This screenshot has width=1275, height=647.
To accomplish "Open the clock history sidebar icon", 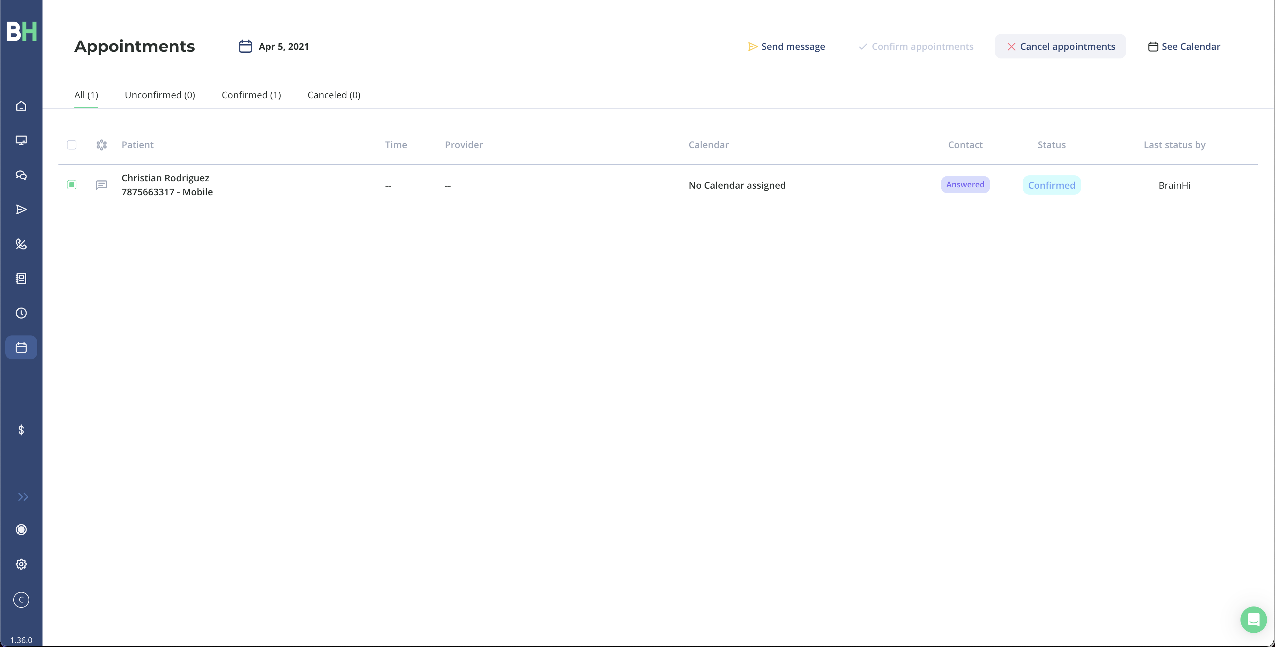I will coord(21,313).
